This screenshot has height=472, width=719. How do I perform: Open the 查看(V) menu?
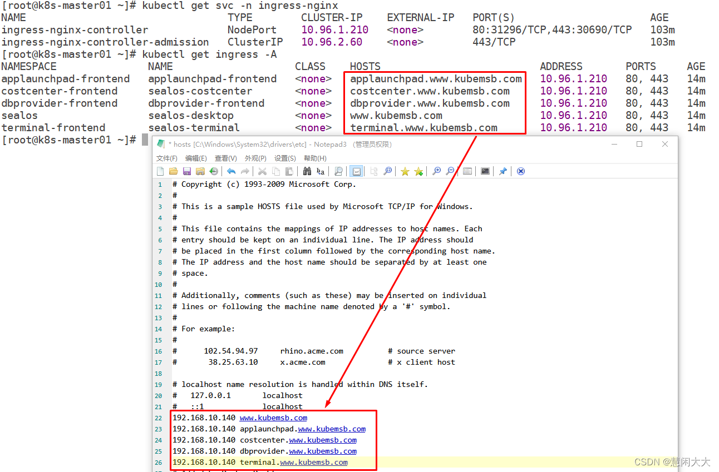point(226,158)
